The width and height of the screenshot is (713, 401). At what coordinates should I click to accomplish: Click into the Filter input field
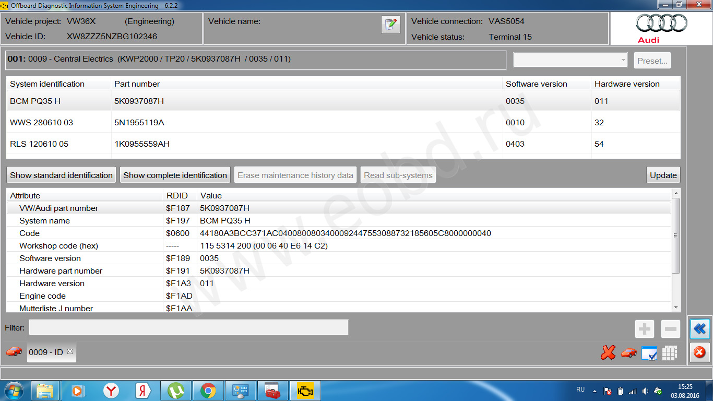coord(188,327)
